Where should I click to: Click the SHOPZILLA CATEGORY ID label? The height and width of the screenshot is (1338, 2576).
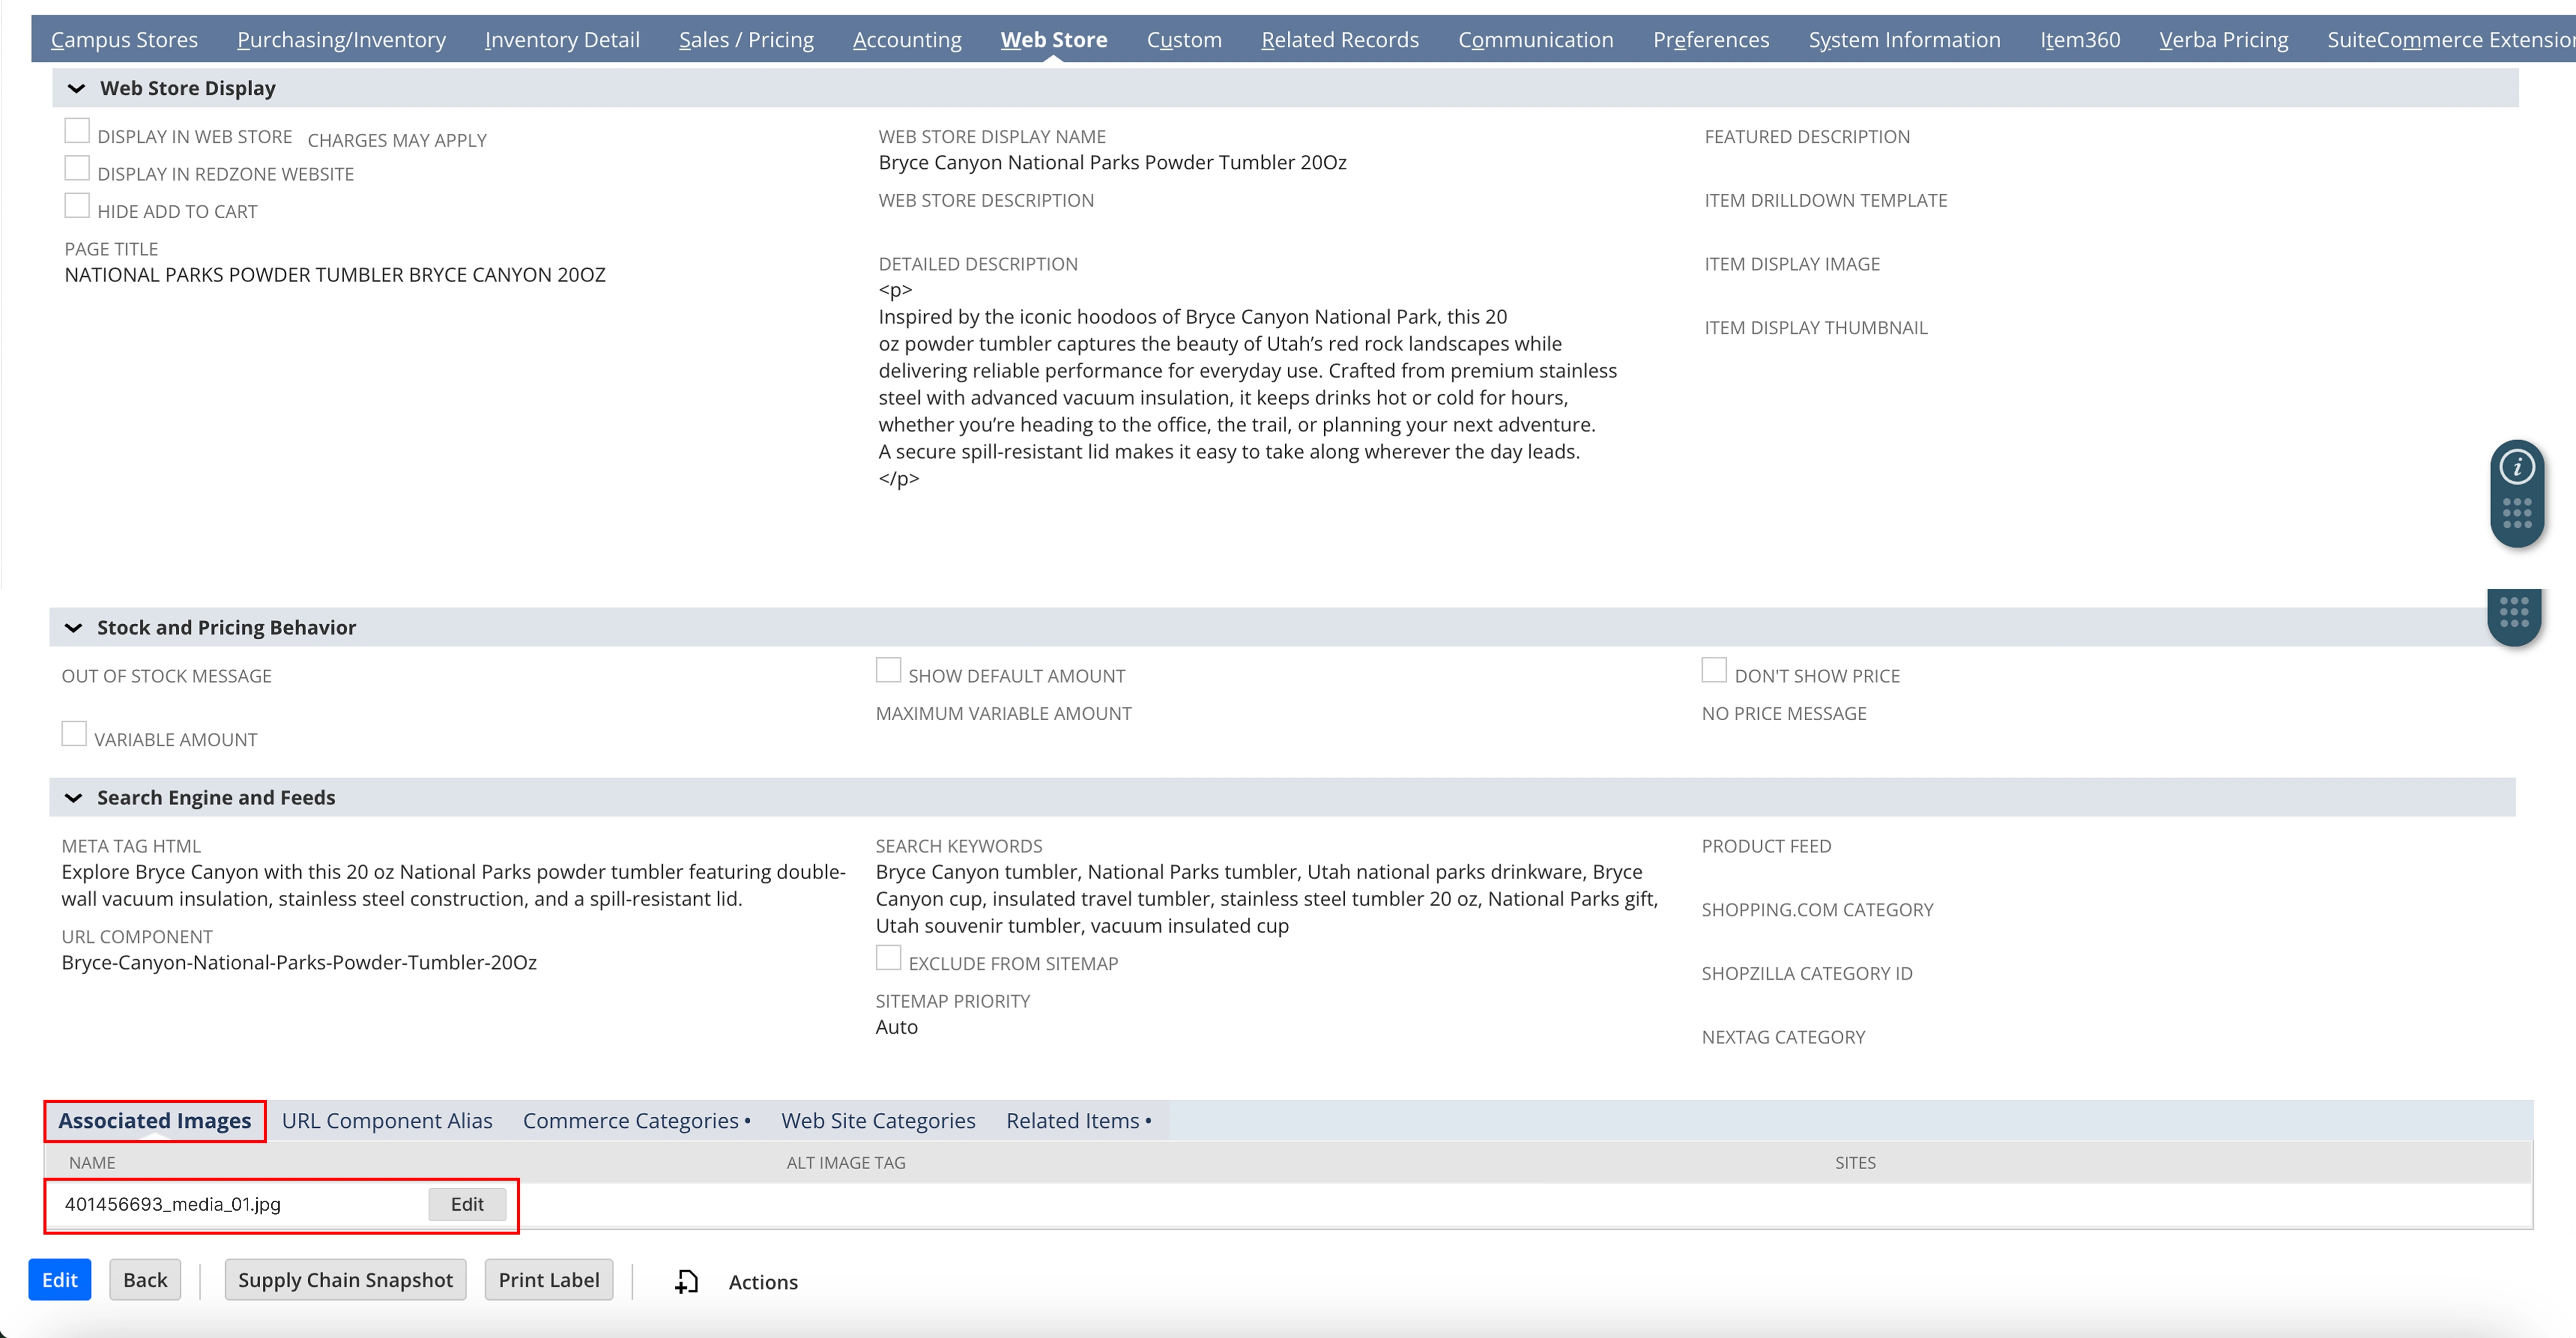point(1807,973)
